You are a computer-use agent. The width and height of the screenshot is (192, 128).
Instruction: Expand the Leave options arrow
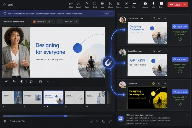185,5
